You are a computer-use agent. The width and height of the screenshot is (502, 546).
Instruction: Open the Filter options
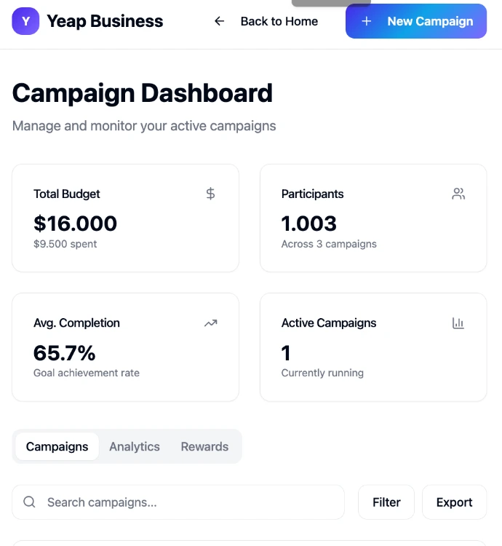[386, 502]
